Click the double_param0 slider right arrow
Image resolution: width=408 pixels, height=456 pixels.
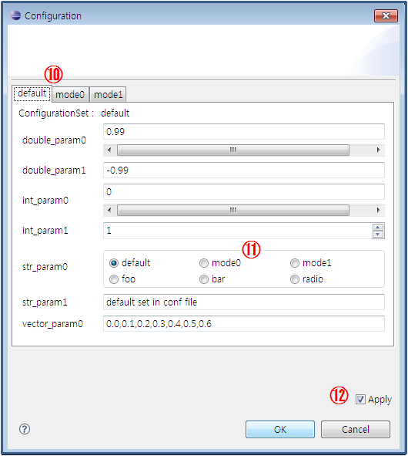point(378,150)
